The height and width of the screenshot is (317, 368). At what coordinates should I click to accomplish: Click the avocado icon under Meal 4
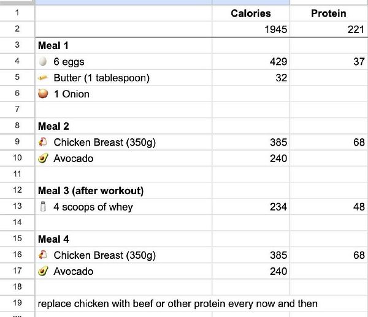click(x=43, y=271)
